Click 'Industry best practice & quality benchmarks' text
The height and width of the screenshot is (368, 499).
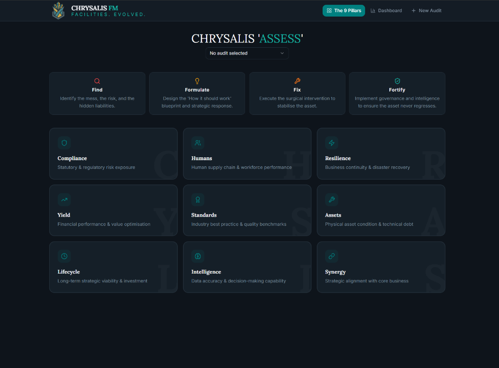(239, 224)
